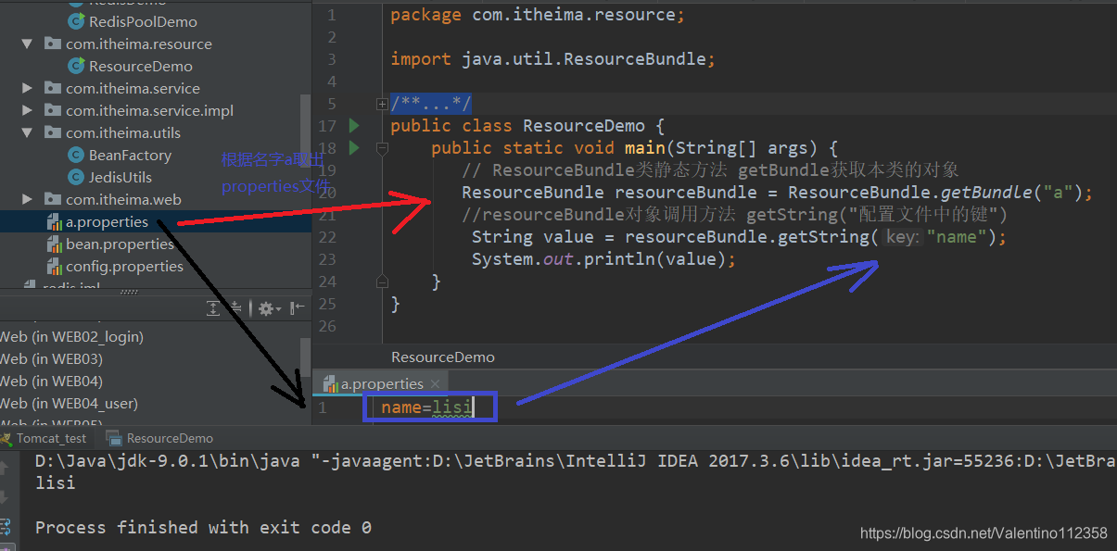Click the Web (in WEB02_login) entry
The image size is (1117, 551).
pyautogui.click(x=71, y=336)
